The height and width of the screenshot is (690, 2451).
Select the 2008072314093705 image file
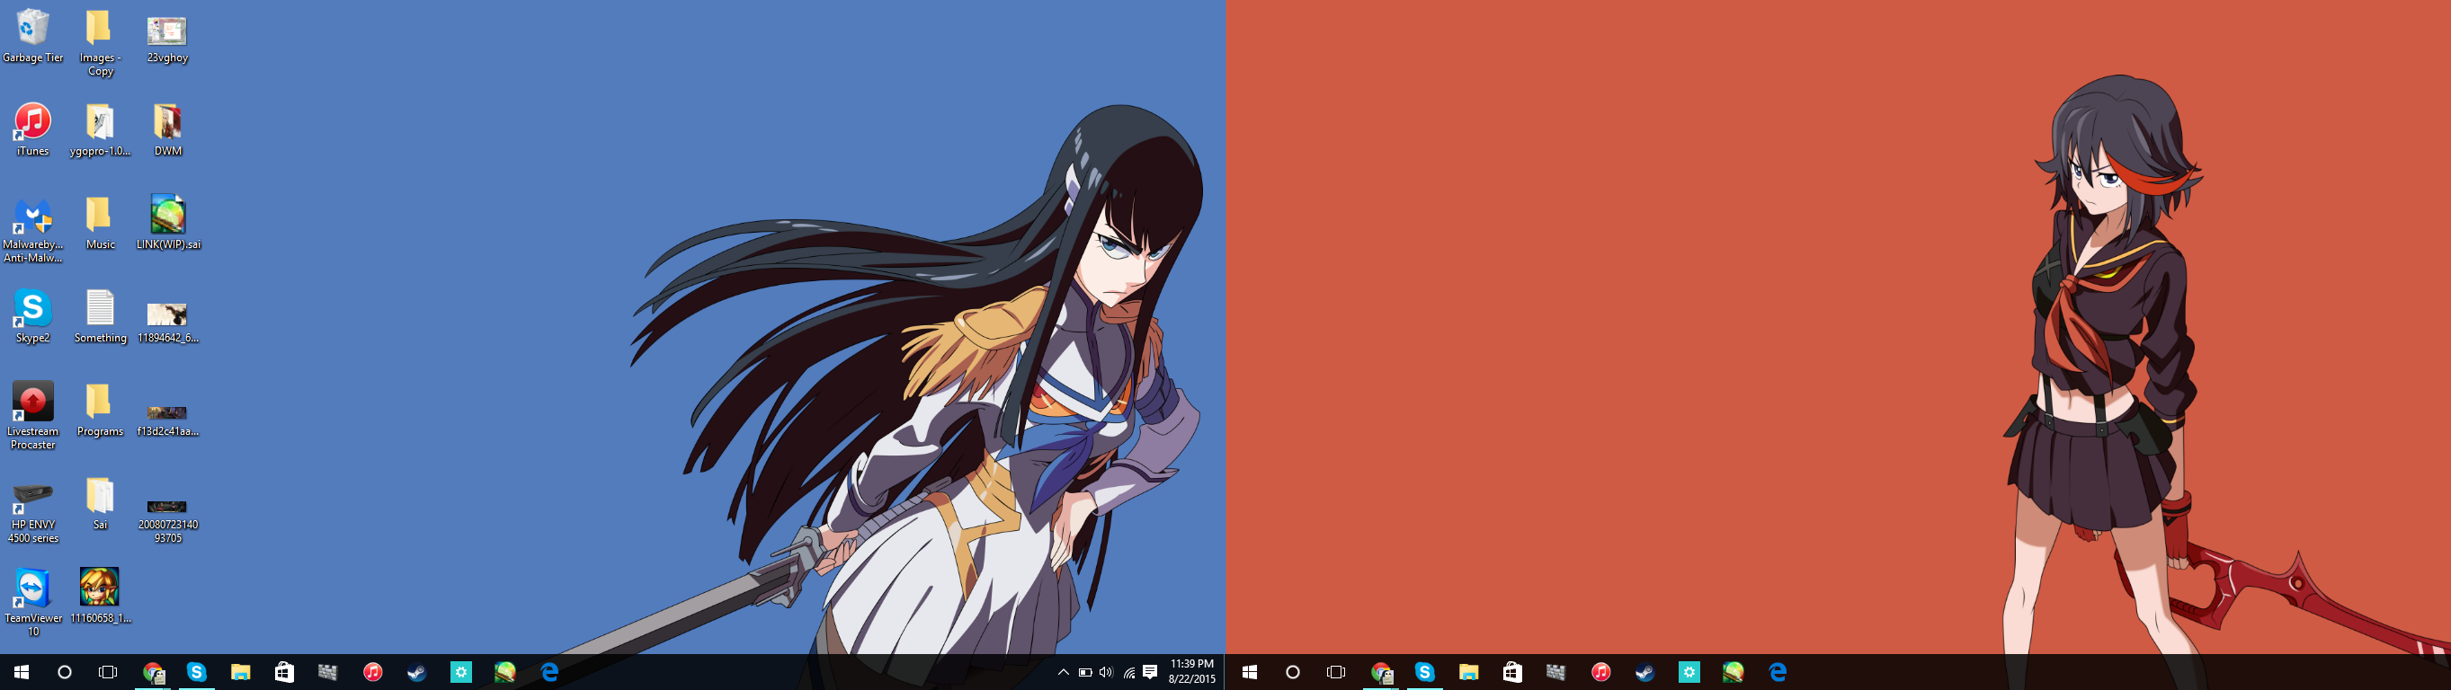pos(167,521)
